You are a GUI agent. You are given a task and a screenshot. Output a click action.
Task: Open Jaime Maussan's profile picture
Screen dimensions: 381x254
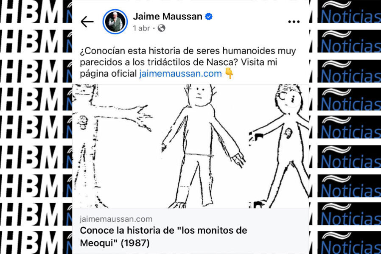tap(115, 22)
